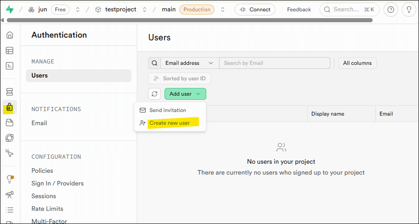The width and height of the screenshot is (419, 224).
Task: Open the Project Home icon in sidebar
Action: (x=10, y=35)
